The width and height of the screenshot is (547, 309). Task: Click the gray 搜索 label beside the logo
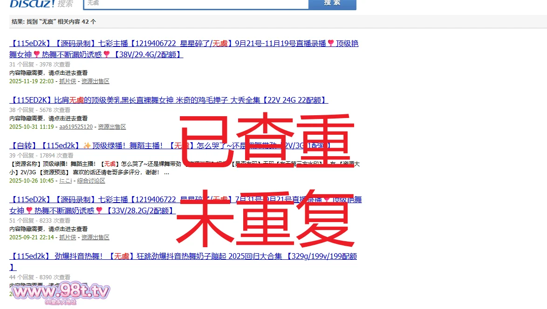click(65, 4)
